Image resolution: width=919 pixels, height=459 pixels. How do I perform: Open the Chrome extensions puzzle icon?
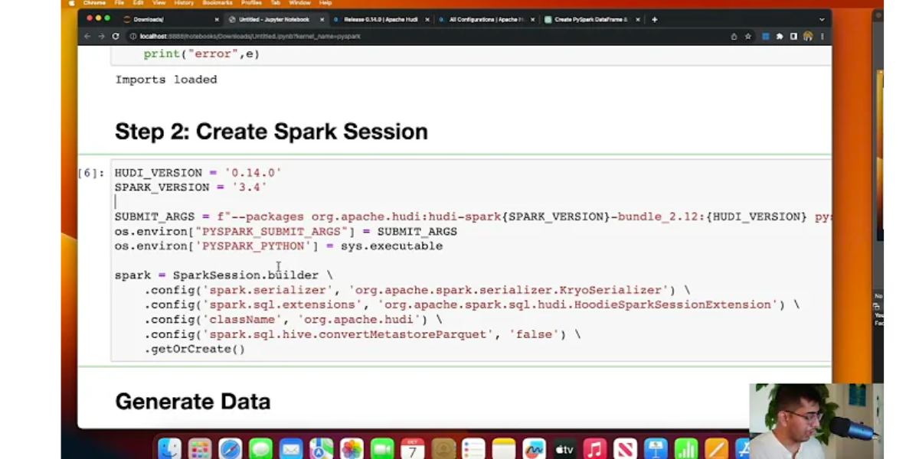(x=780, y=36)
